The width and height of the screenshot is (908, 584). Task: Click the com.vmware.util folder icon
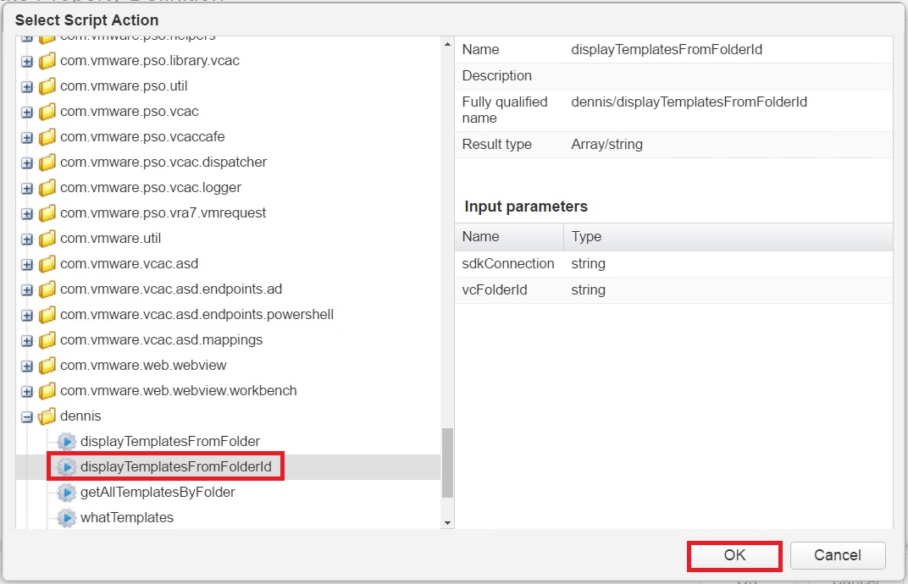47,239
